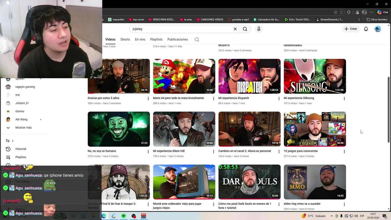Open browser profile picture in toolbar
Image resolution: width=391 pixels, height=220 pixels.
pyautogui.click(x=364, y=12)
